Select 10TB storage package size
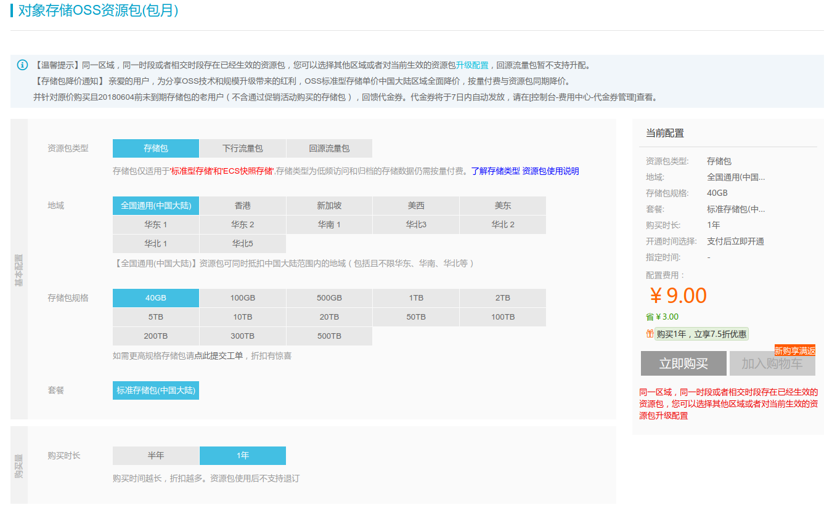Viewport: 832px width, 513px height. pyautogui.click(x=243, y=317)
